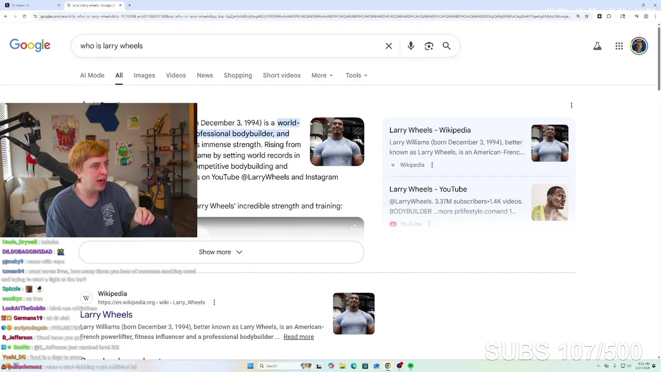The image size is (661, 372).
Task: Switch to Videos results tab
Action: tap(176, 75)
